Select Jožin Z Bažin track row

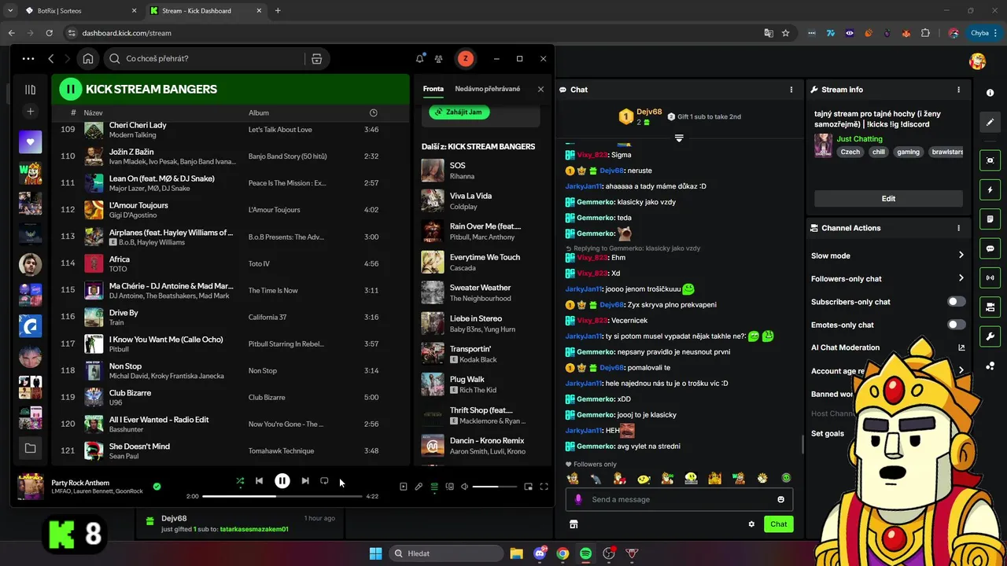(231, 156)
